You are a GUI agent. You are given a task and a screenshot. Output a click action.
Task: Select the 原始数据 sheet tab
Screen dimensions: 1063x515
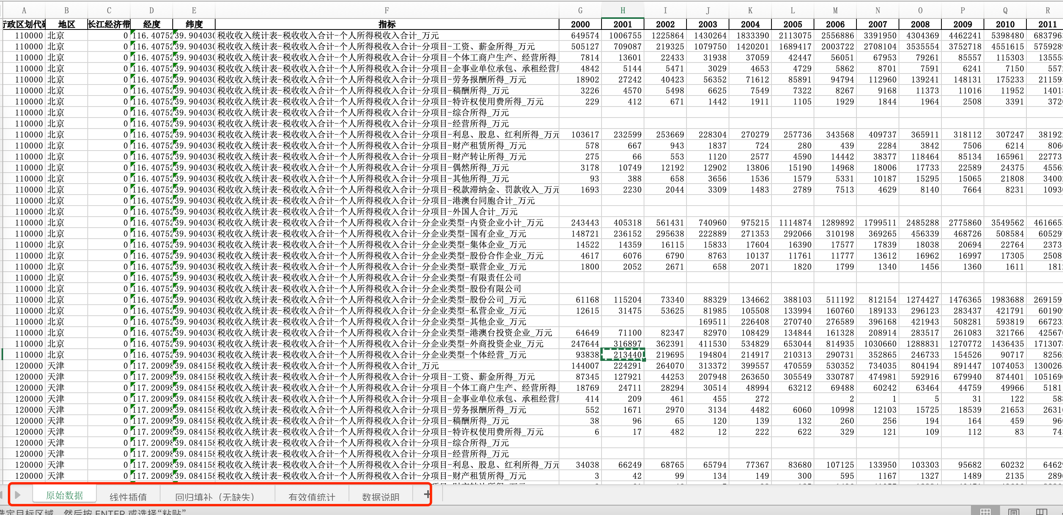pyautogui.click(x=65, y=495)
